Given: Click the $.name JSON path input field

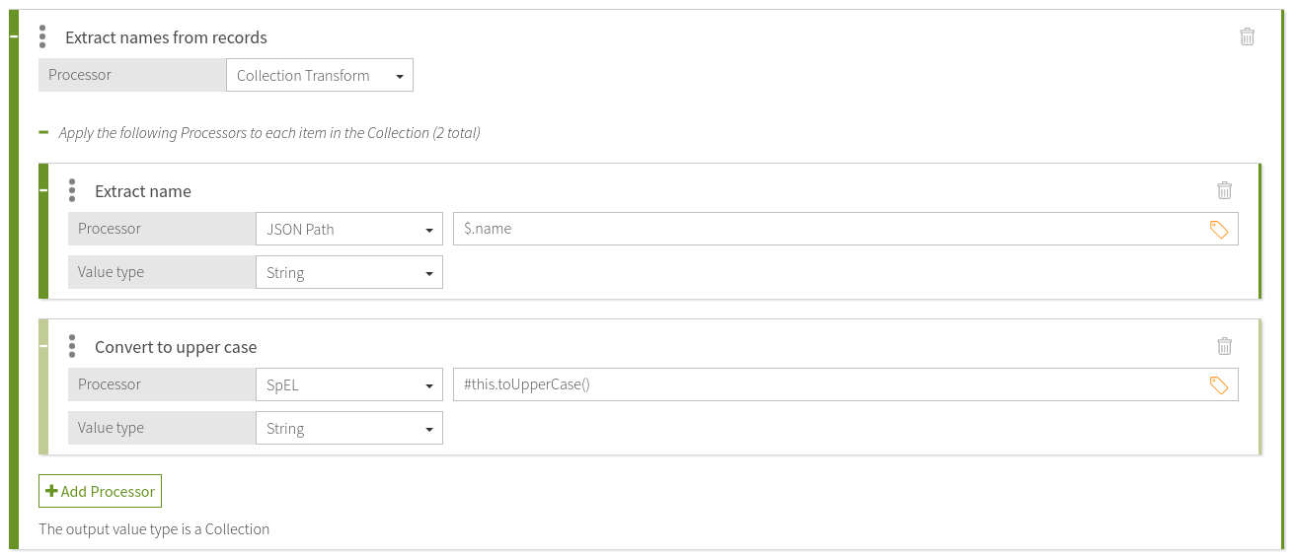Looking at the screenshot, I should [x=829, y=230].
